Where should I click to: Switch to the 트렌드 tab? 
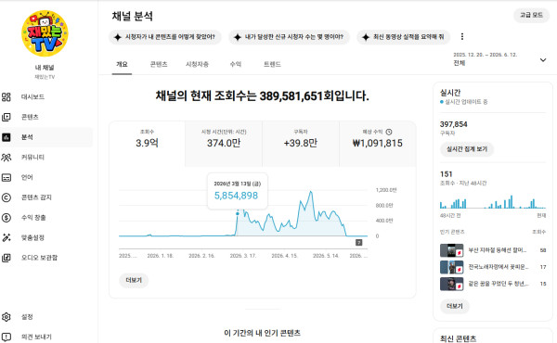pos(272,64)
